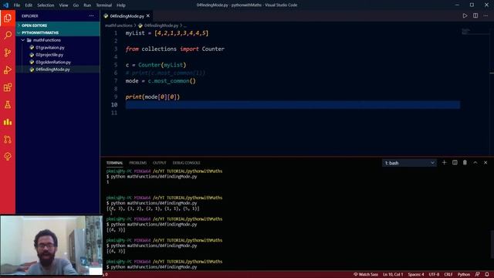494x278 pixels.
Task: Open the pull requests icon in activity bar
Action: pyautogui.click(x=8, y=139)
